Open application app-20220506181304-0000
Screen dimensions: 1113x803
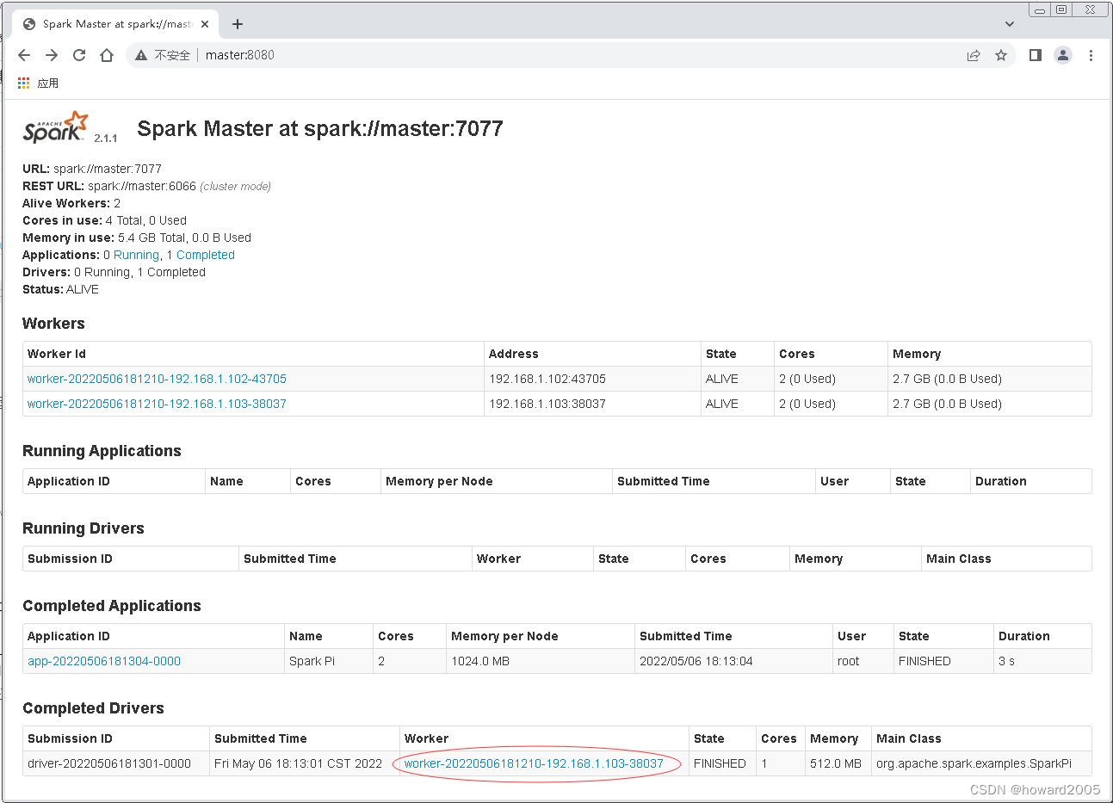pos(104,661)
